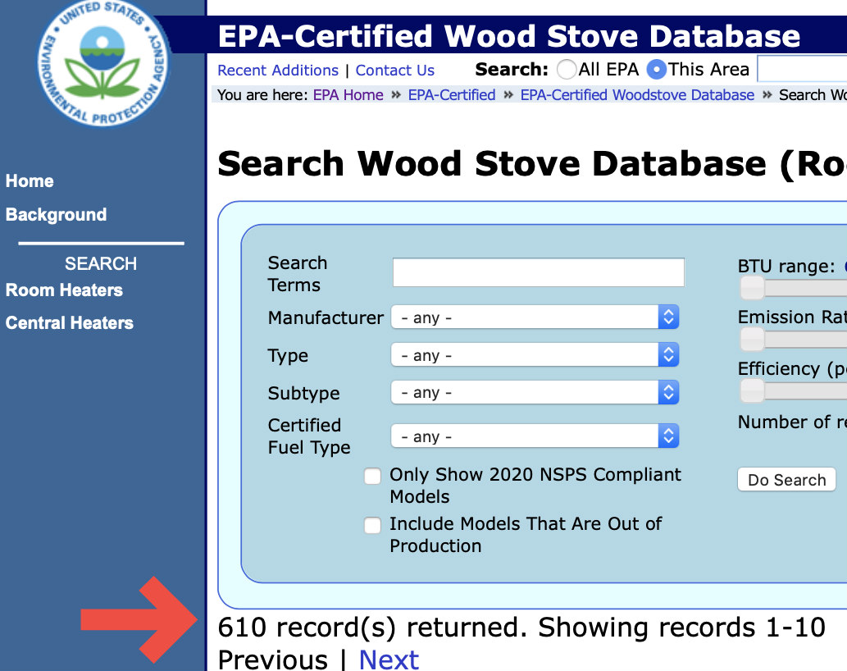Image resolution: width=847 pixels, height=671 pixels.
Task: Click the BTU range slider handle
Action: pos(752,288)
